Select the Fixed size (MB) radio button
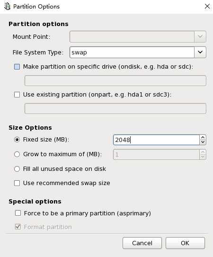The image size is (213, 257). (17, 140)
